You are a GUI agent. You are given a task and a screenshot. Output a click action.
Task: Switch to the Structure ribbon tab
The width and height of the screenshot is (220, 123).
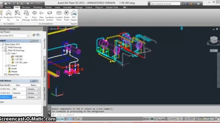pos(26,7)
